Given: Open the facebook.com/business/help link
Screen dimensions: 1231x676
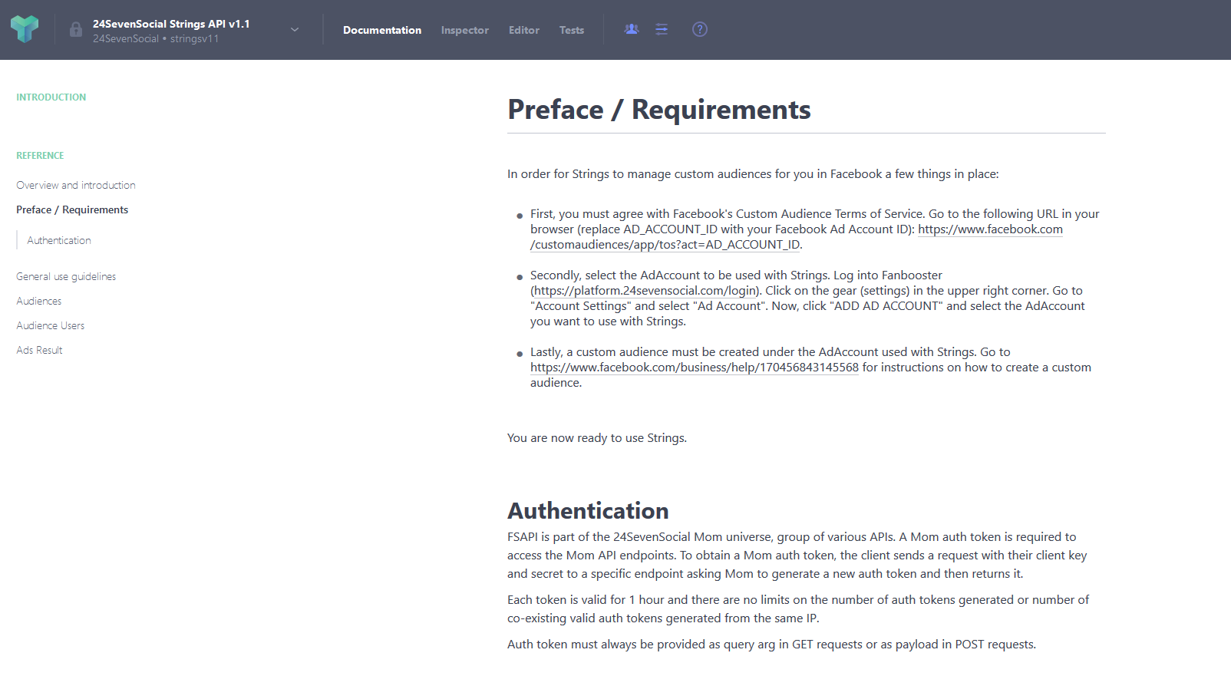Looking at the screenshot, I should pyautogui.click(x=695, y=368).
